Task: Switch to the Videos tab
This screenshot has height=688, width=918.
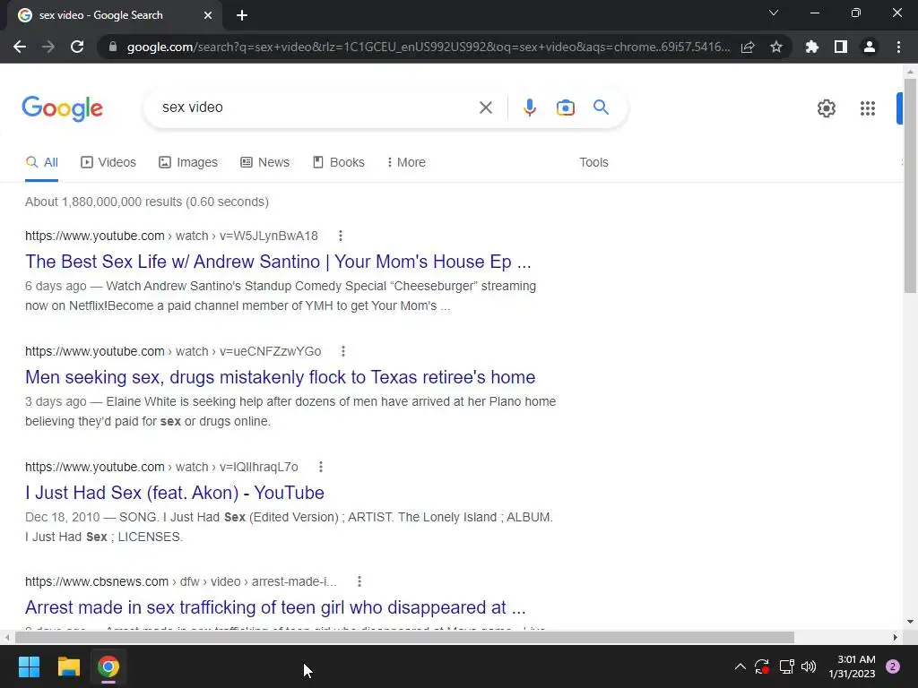Action: (x=108, y=163)
